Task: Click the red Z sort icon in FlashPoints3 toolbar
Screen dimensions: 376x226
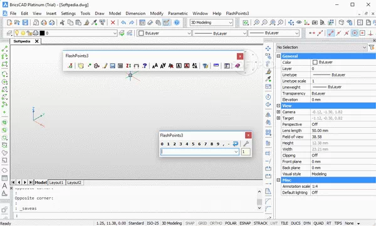Action: pos(128,66)
